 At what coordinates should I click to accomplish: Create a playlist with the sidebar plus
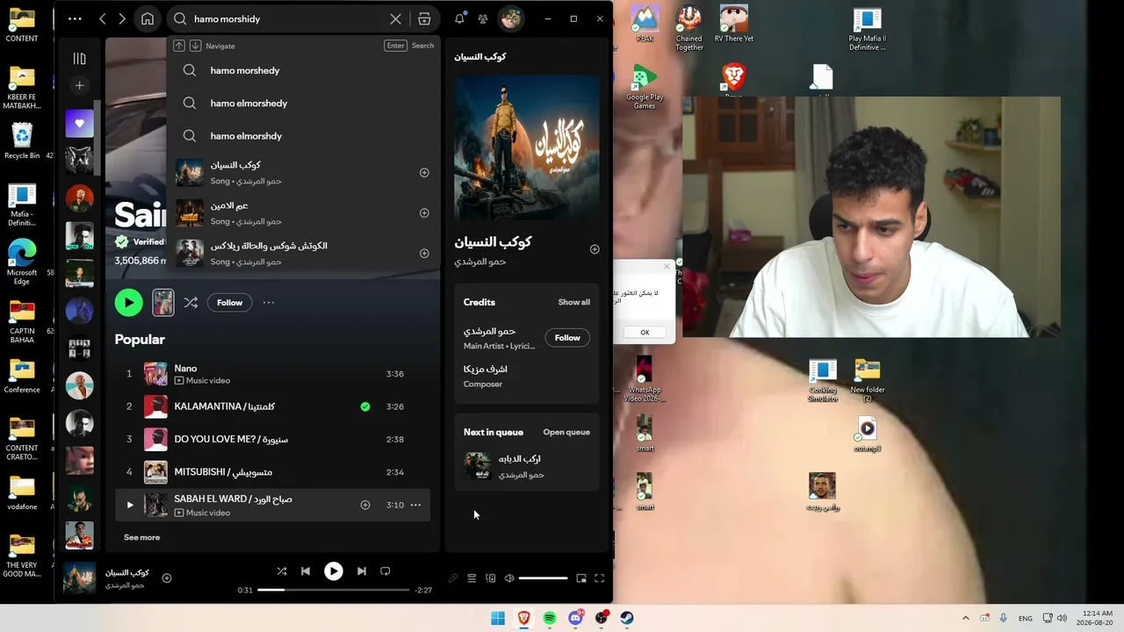79,85
